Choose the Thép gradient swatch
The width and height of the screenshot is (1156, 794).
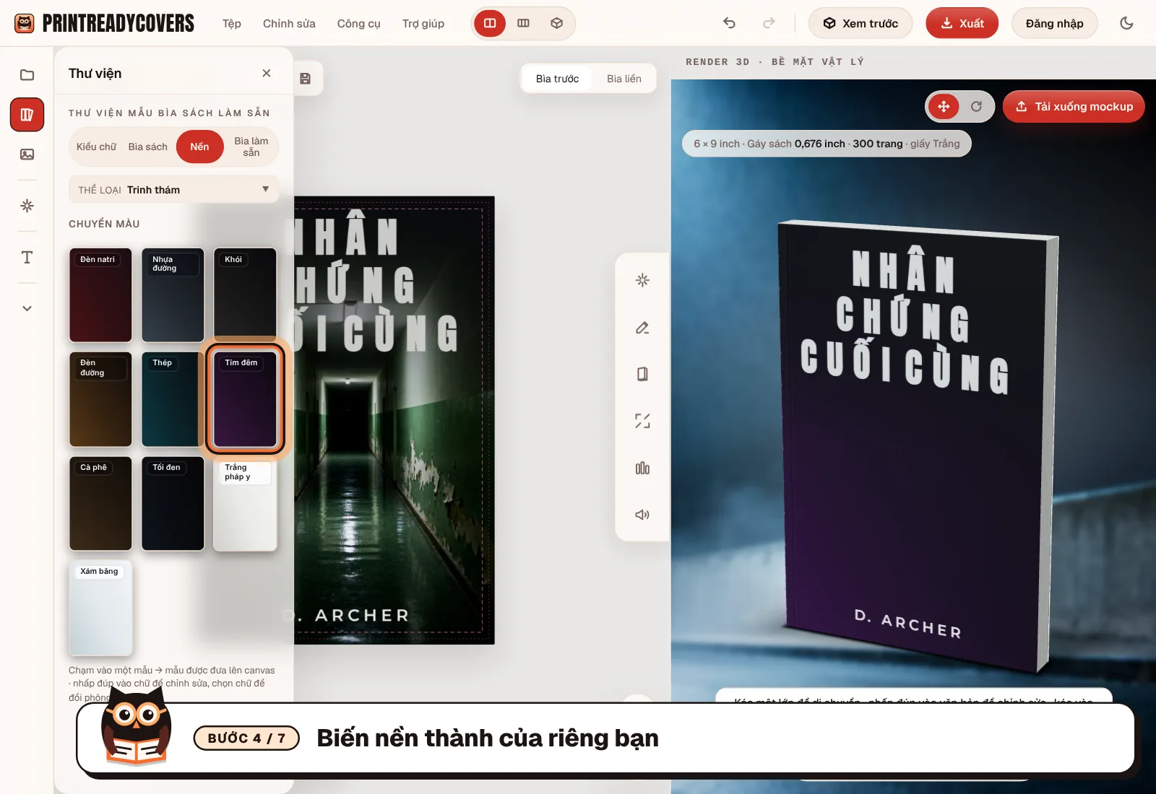point(173,398)
